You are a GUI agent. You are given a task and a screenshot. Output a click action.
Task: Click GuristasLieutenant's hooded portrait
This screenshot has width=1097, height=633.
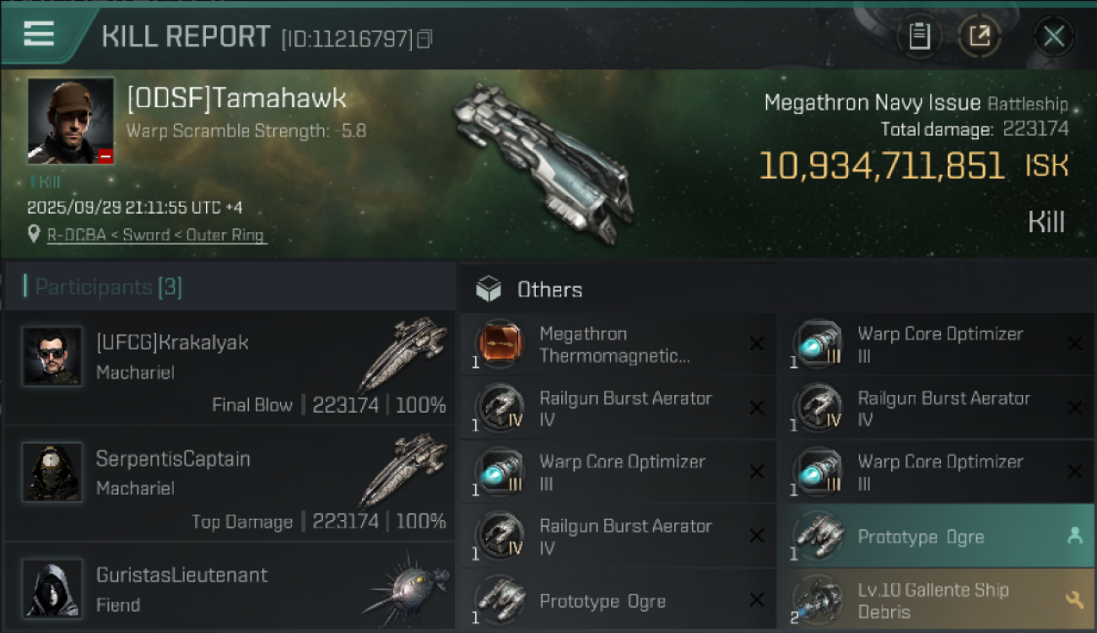tap(52, 587)
